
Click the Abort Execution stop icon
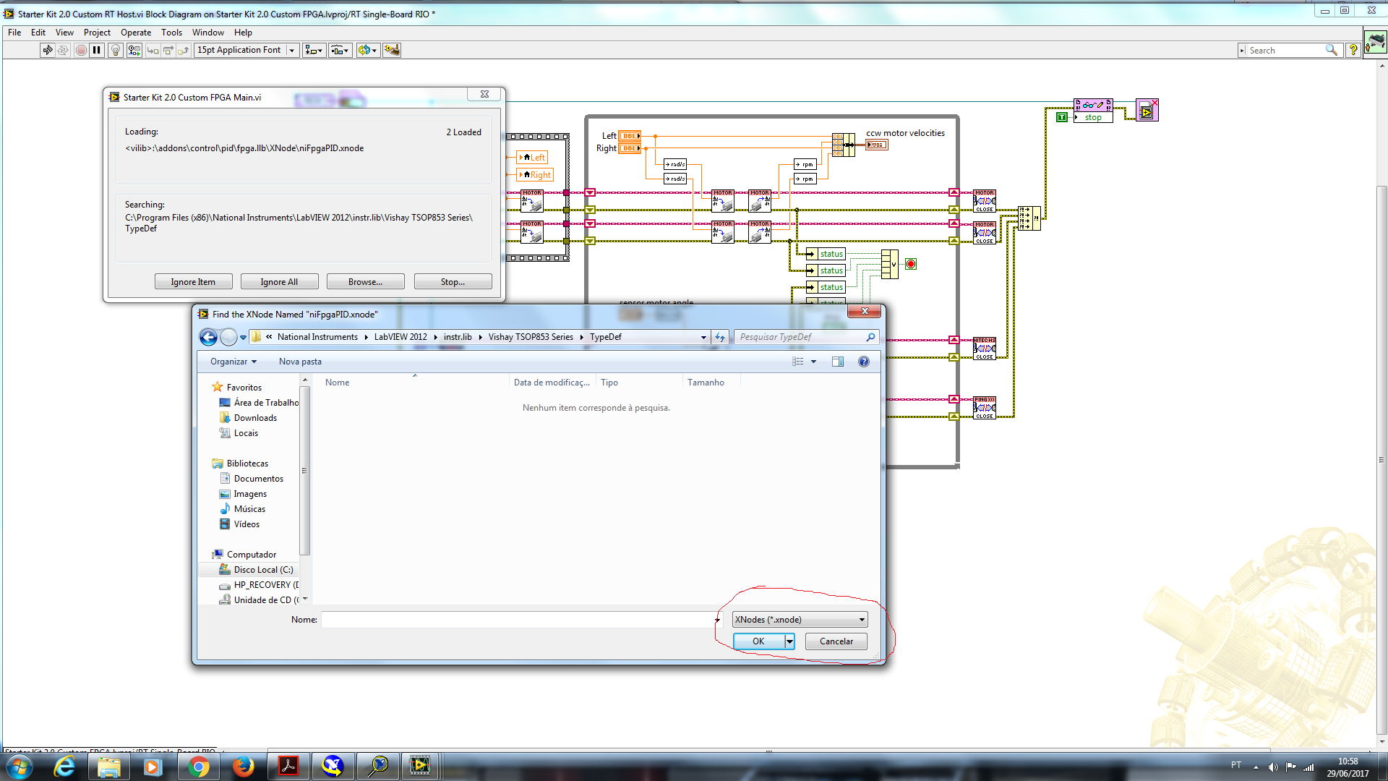pos(81,50)
